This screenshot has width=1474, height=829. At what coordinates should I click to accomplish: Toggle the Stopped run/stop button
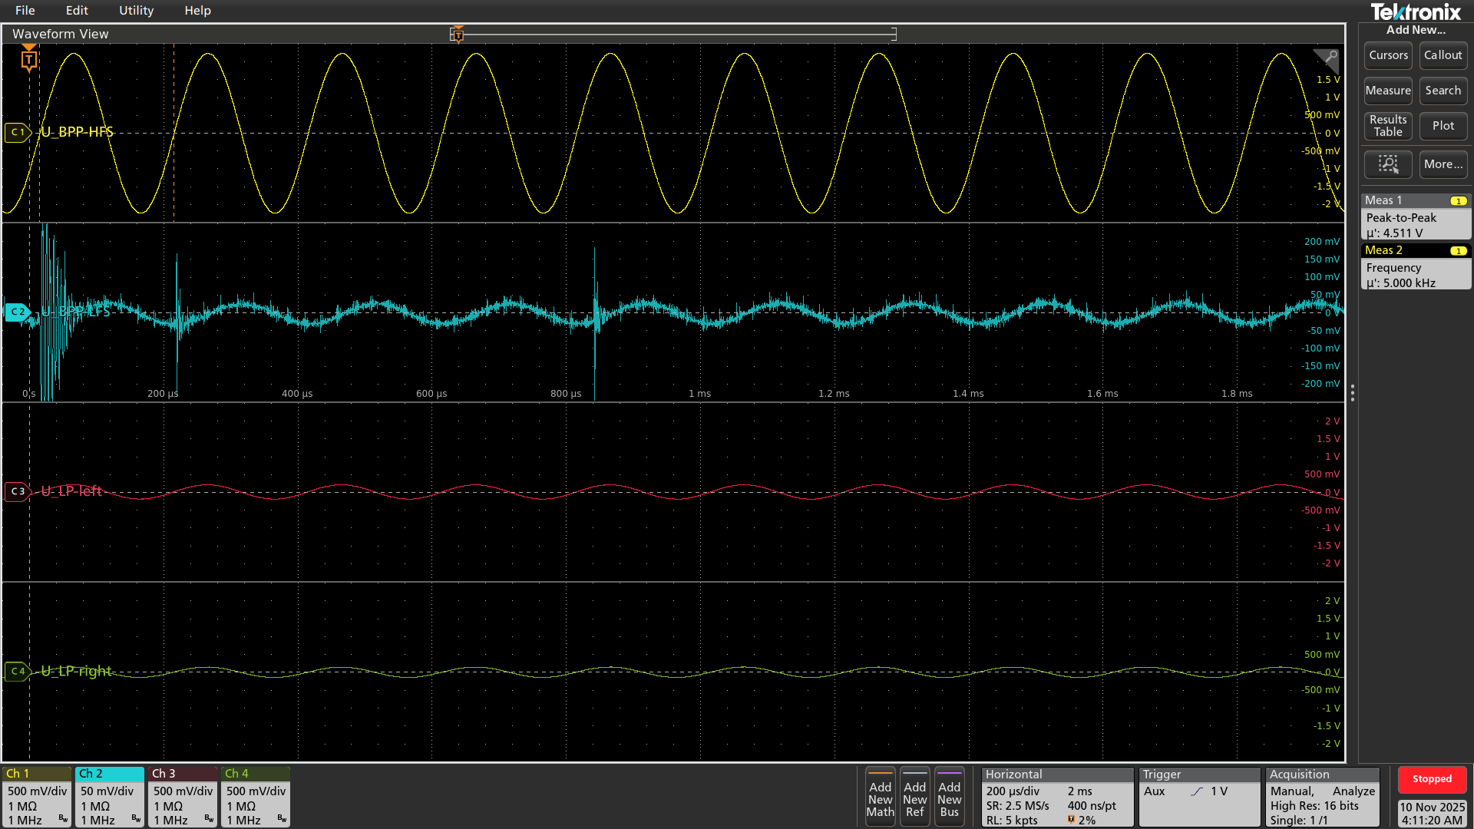click(x=1432, y=779)
